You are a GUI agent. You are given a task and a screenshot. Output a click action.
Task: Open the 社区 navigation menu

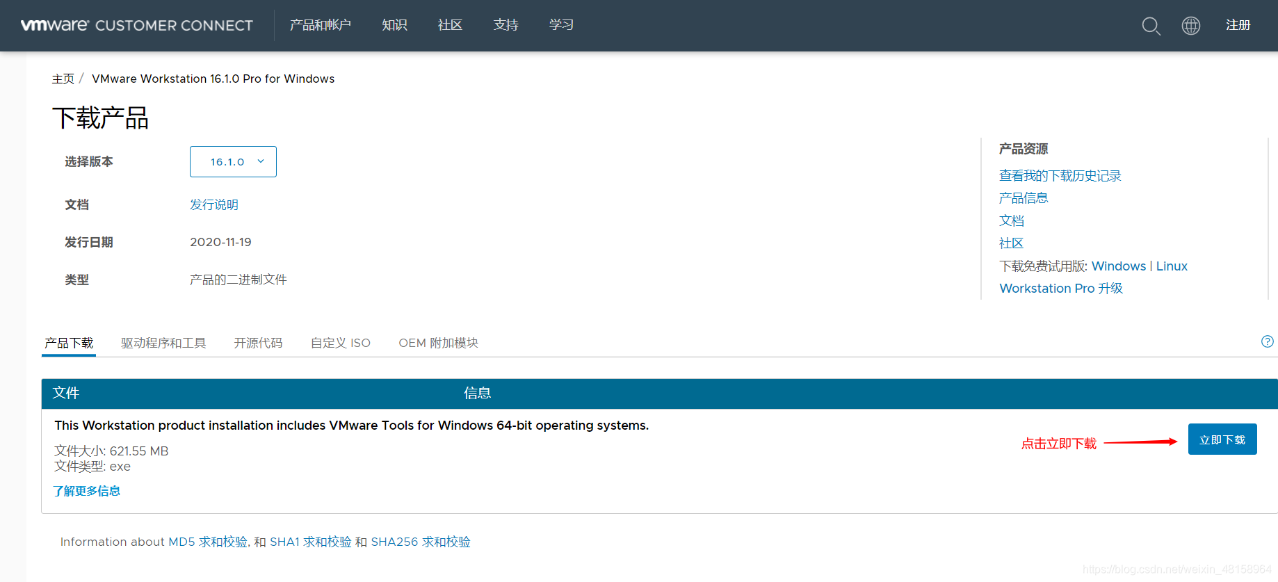coord(450,25)
